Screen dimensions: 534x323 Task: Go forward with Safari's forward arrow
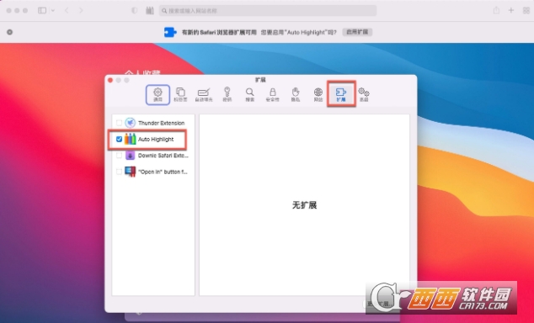[x=81, y=11]
